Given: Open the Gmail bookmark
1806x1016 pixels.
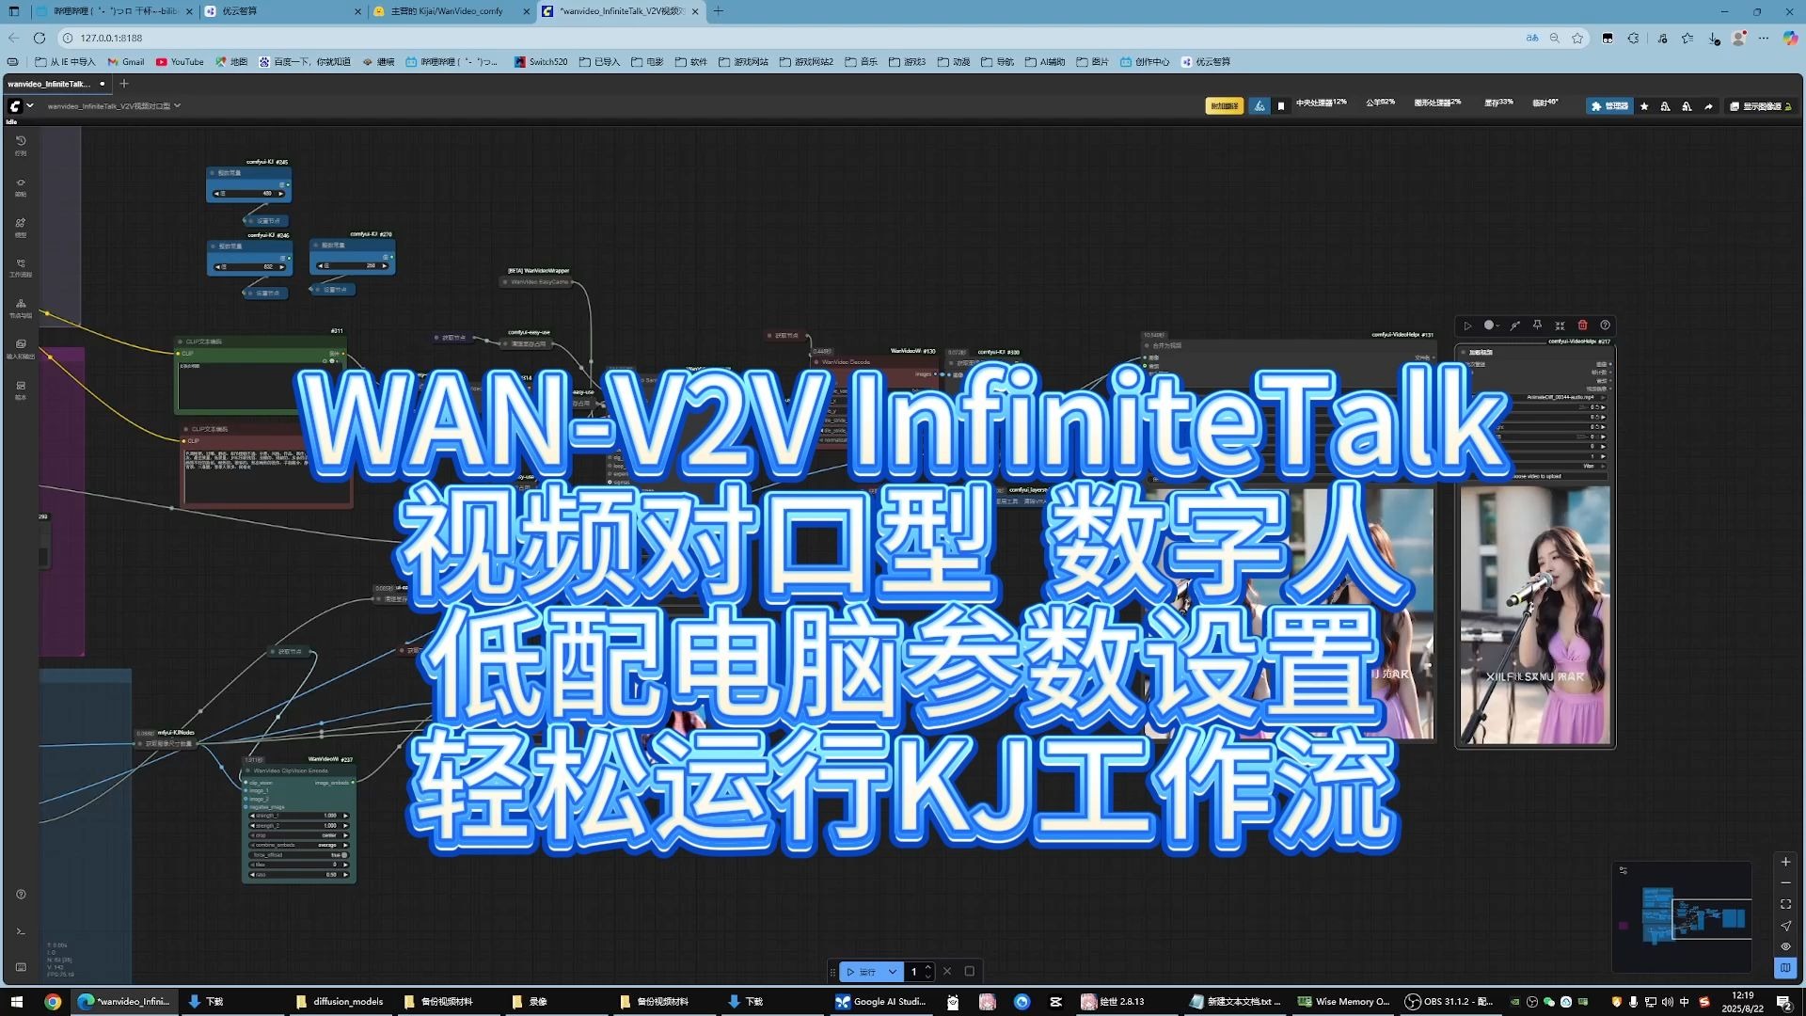Looking at the screenshot, I should click(x=126, y=62).
